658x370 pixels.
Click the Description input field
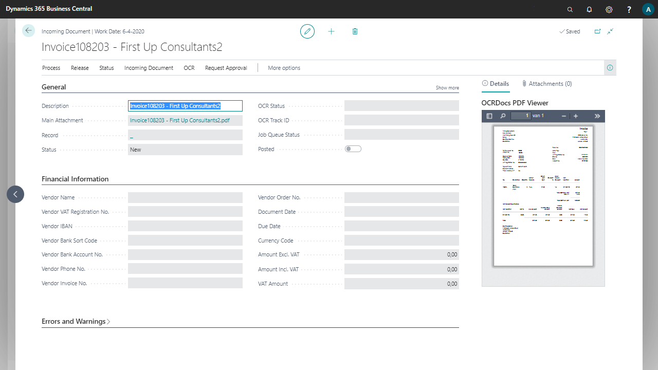185,106
